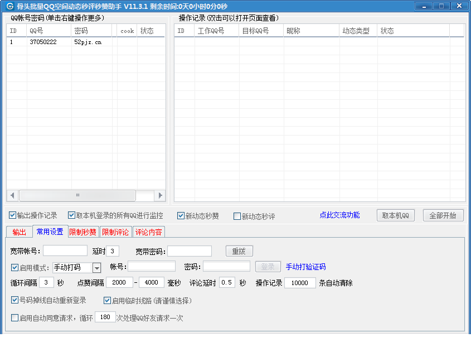Minimize the application window
Screen dimensions: 471x347
(x=424, y=6)
